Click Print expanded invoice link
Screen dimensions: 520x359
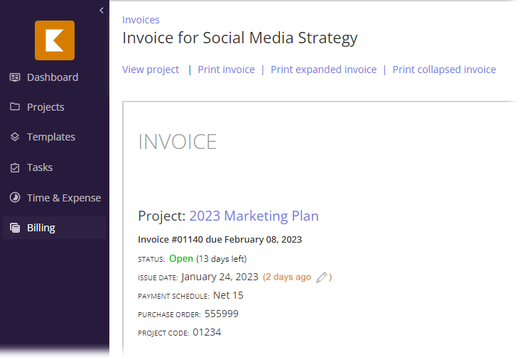(324, 70)
